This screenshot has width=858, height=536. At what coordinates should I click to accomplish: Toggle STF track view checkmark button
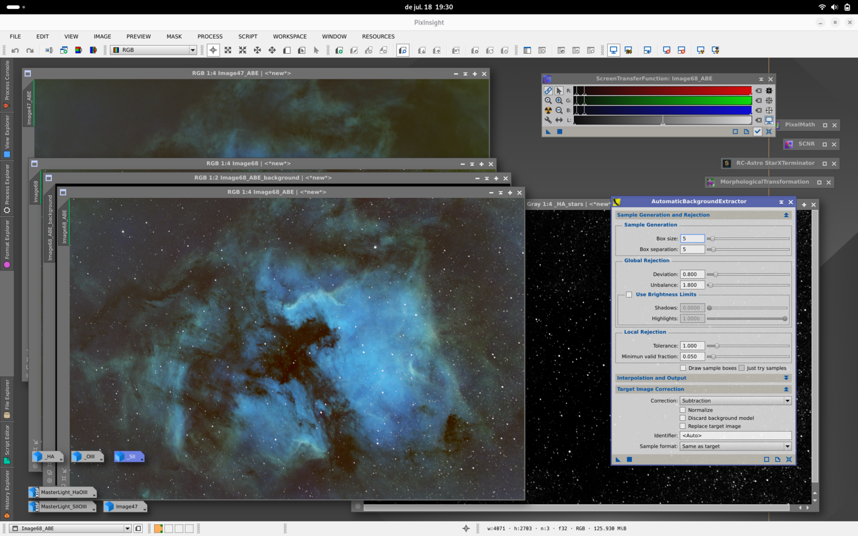(x=757, y=132)
